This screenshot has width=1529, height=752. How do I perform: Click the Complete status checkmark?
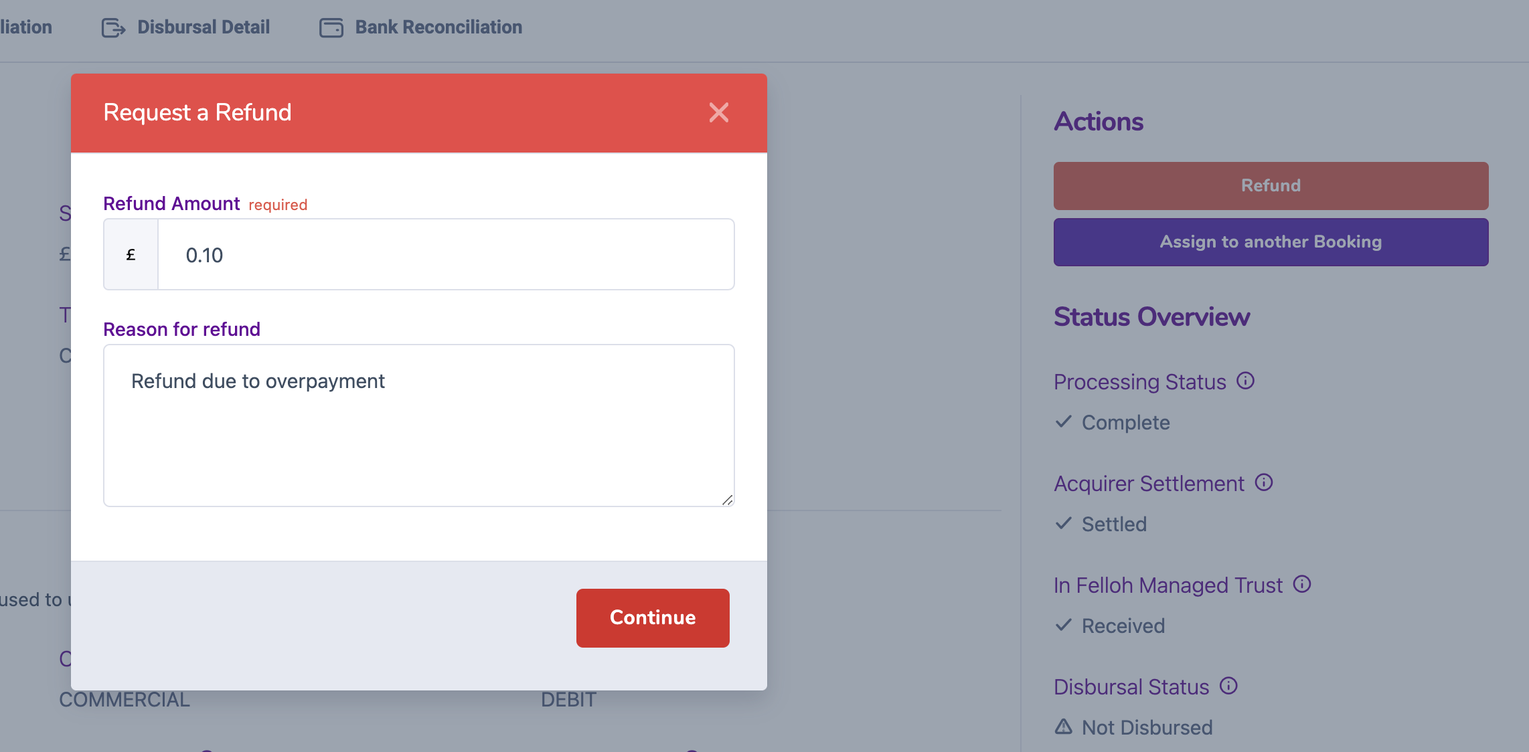[x=1064, y=421]
